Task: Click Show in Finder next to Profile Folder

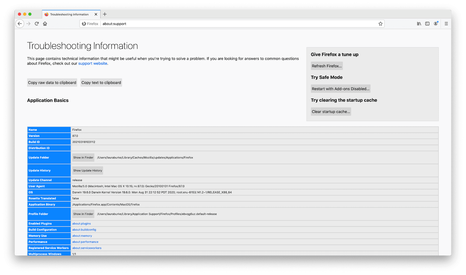Action: [x=83, y=214]
